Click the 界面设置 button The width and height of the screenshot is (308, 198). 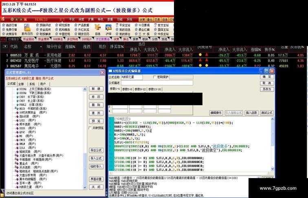tap(96, 179)
